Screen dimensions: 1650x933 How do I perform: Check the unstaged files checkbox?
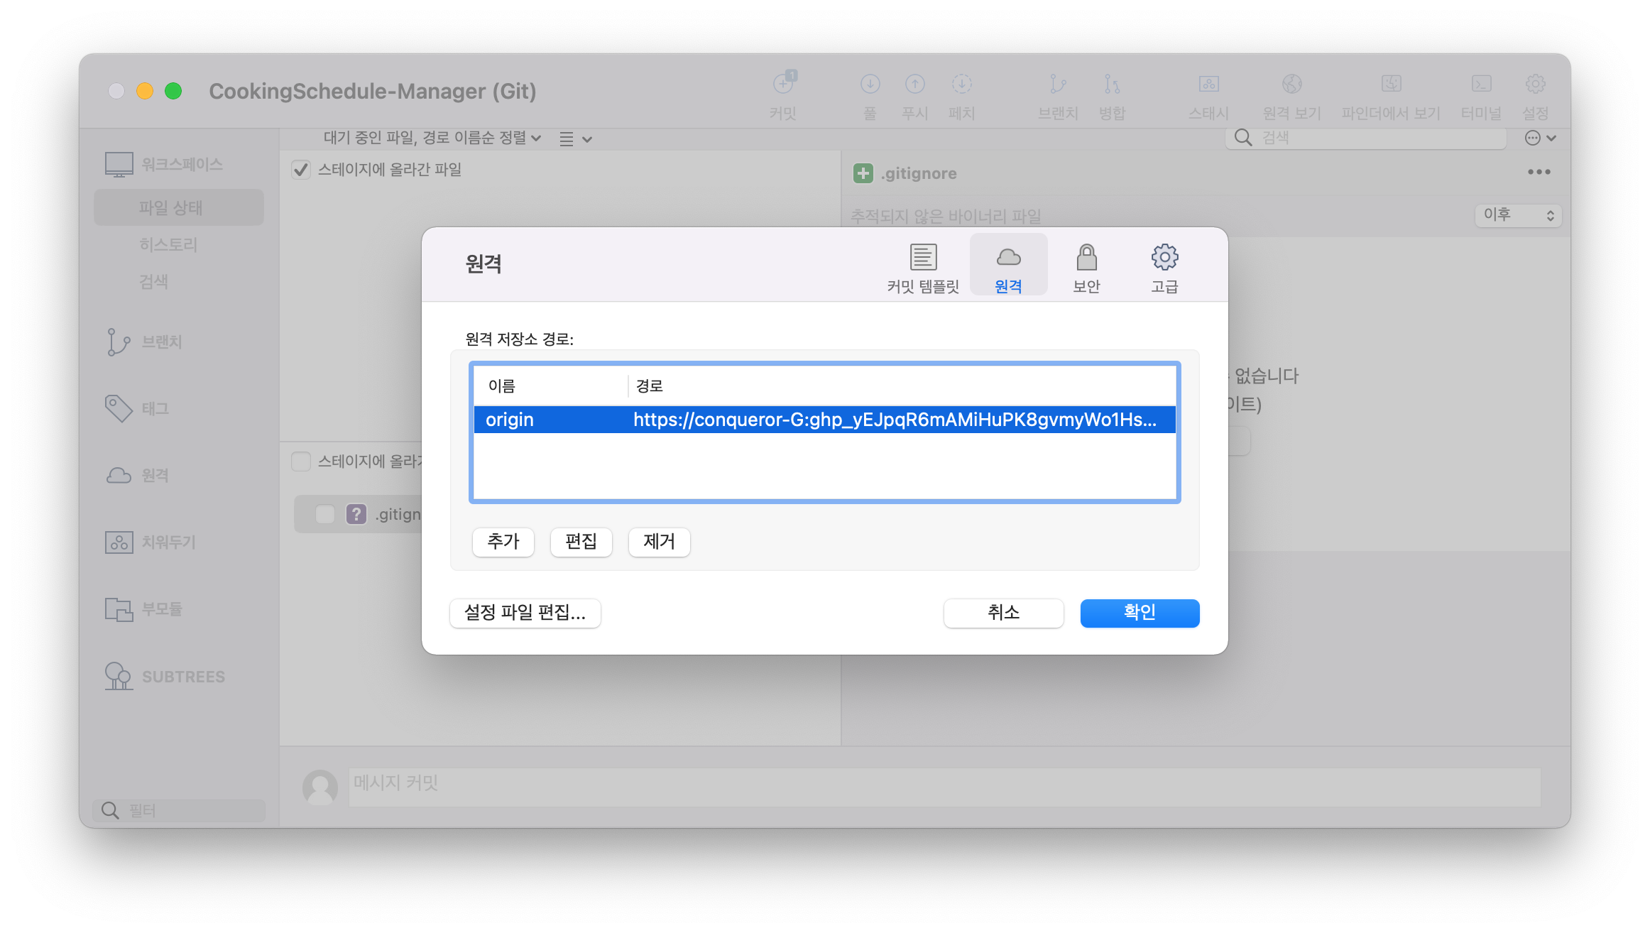(x=301, y=462)
